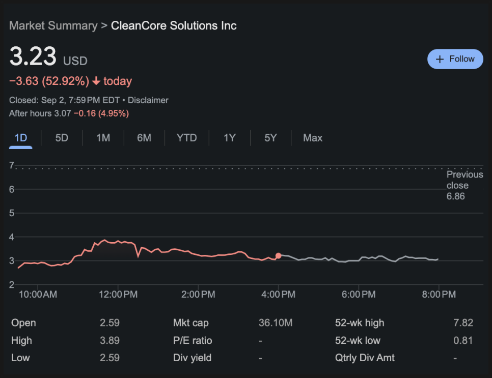Click the After hours 3.07 text
The image size is (492, 378).
click(40, 113)
